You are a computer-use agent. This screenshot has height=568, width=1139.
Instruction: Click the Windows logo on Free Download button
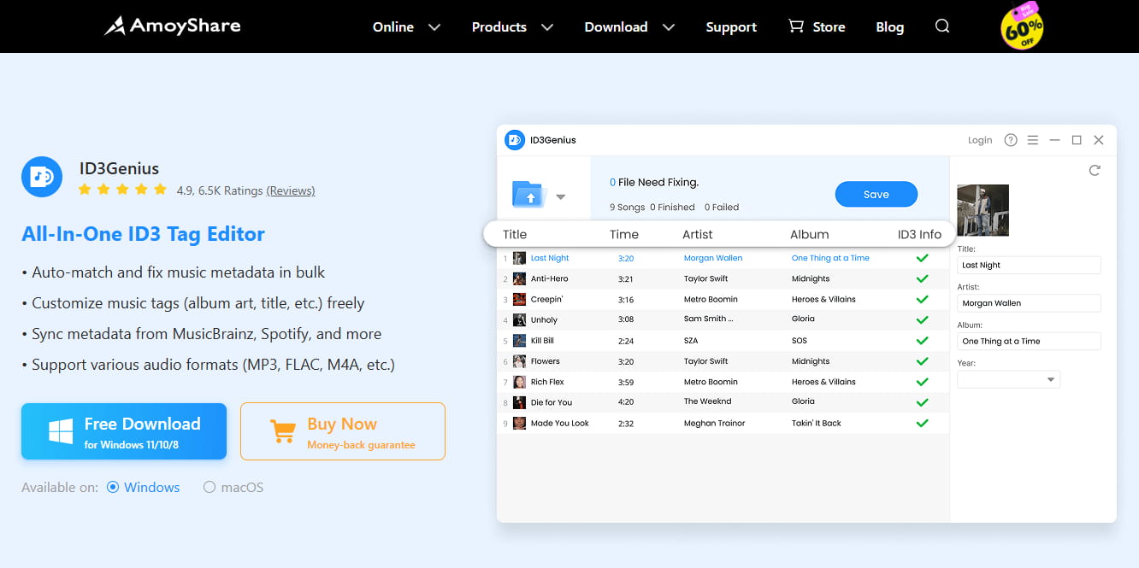coord(61,431)
